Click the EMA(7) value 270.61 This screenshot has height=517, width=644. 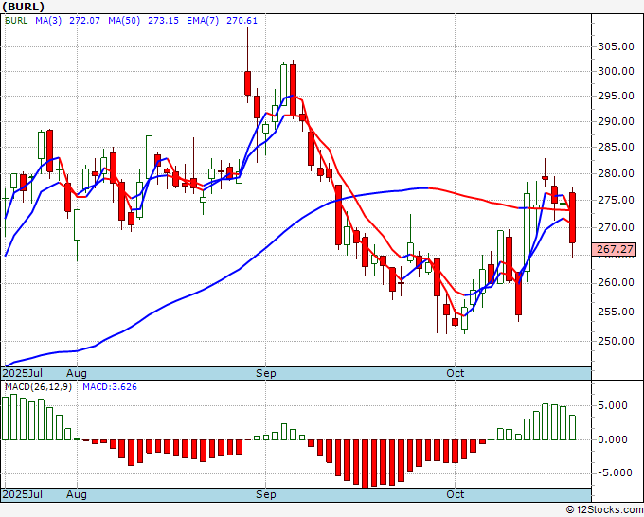point(241,21)
